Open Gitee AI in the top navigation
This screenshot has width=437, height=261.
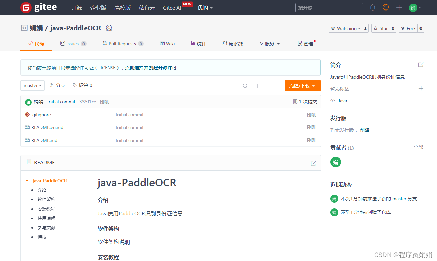(x=172, y=8)
